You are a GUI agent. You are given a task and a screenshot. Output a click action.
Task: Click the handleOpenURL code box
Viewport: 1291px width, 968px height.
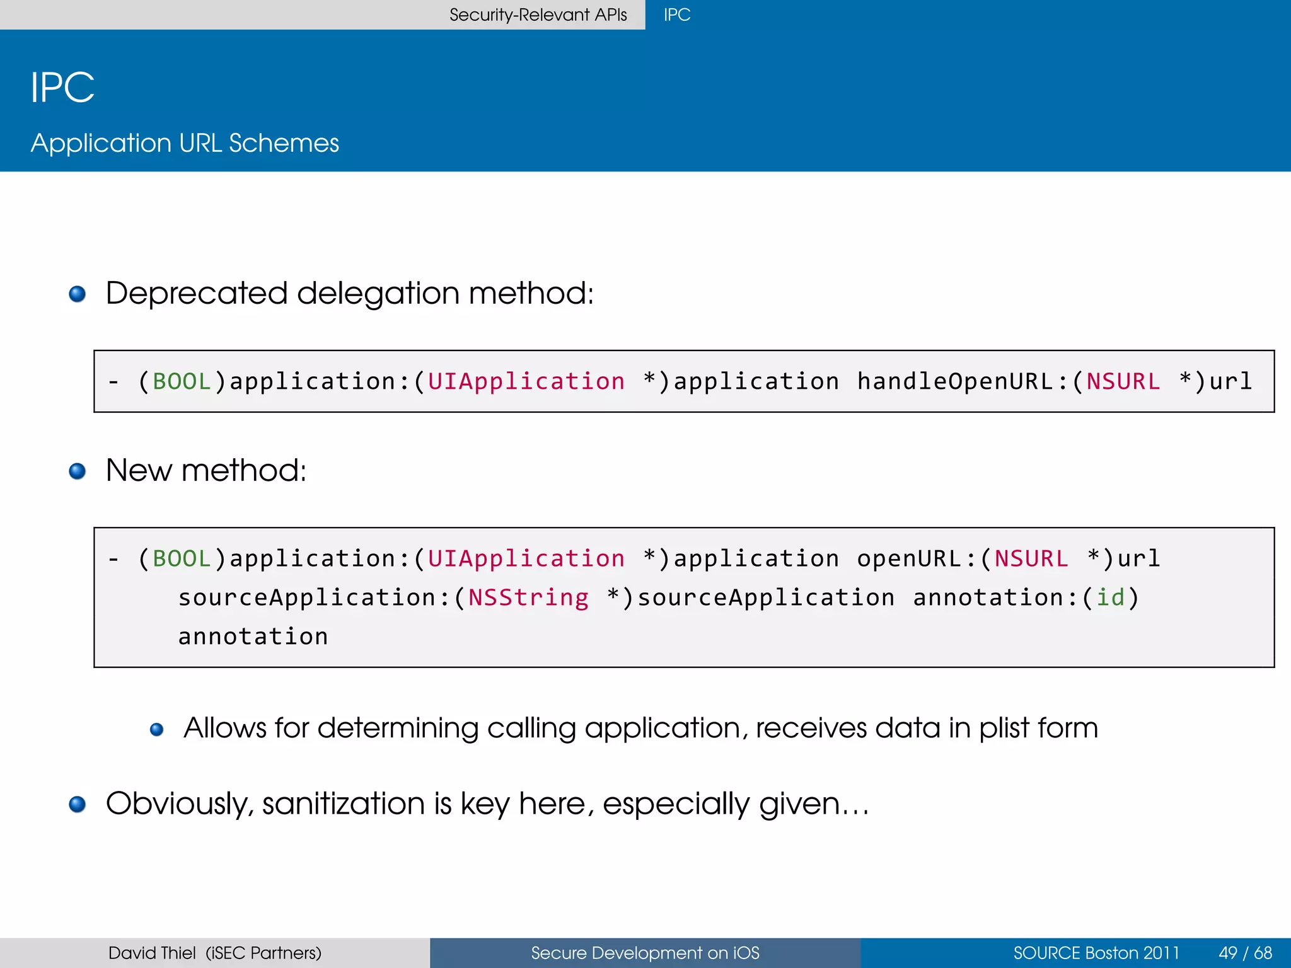coord(684,381)
